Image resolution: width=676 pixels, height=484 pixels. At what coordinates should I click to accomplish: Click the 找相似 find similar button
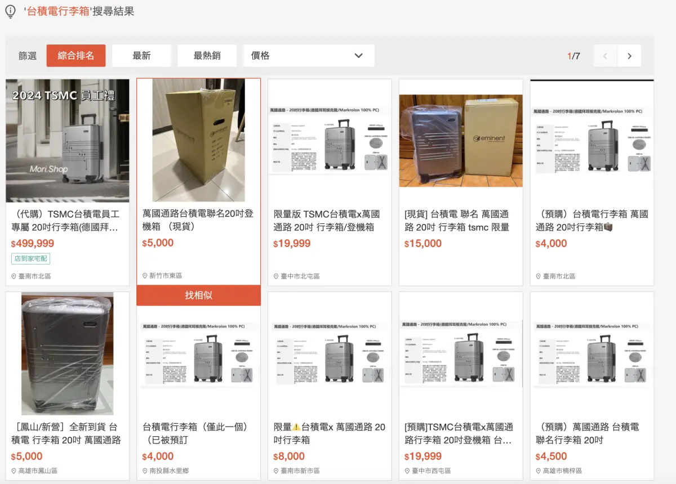[198, 295]
